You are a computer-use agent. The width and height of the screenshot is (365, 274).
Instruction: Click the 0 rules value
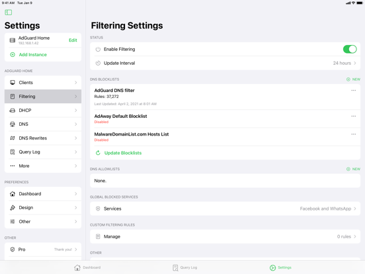pyautogui.click(x=344, y=236)
